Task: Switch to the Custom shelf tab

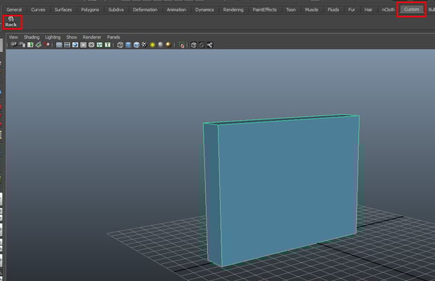Action: click(x=412, y=10)
